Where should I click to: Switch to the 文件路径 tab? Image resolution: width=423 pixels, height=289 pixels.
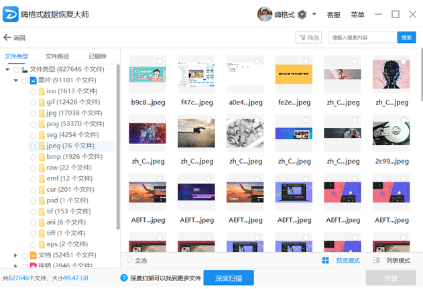(x=57, y=56)
